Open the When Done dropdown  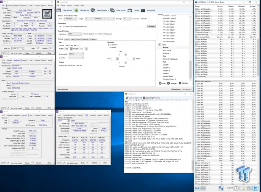186,89
